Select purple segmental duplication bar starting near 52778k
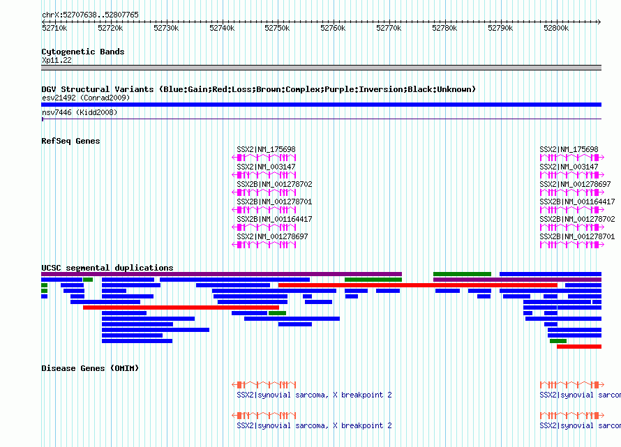The width and height of the screenshot is (621, 447). tap(517, 280)
